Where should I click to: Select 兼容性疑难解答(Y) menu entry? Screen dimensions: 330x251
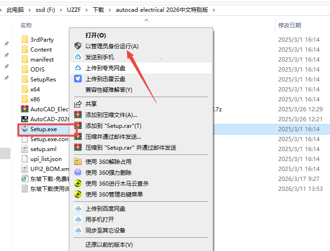109,90
